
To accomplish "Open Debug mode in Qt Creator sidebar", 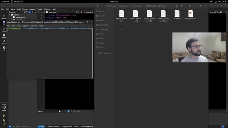I will coord(4,36).
